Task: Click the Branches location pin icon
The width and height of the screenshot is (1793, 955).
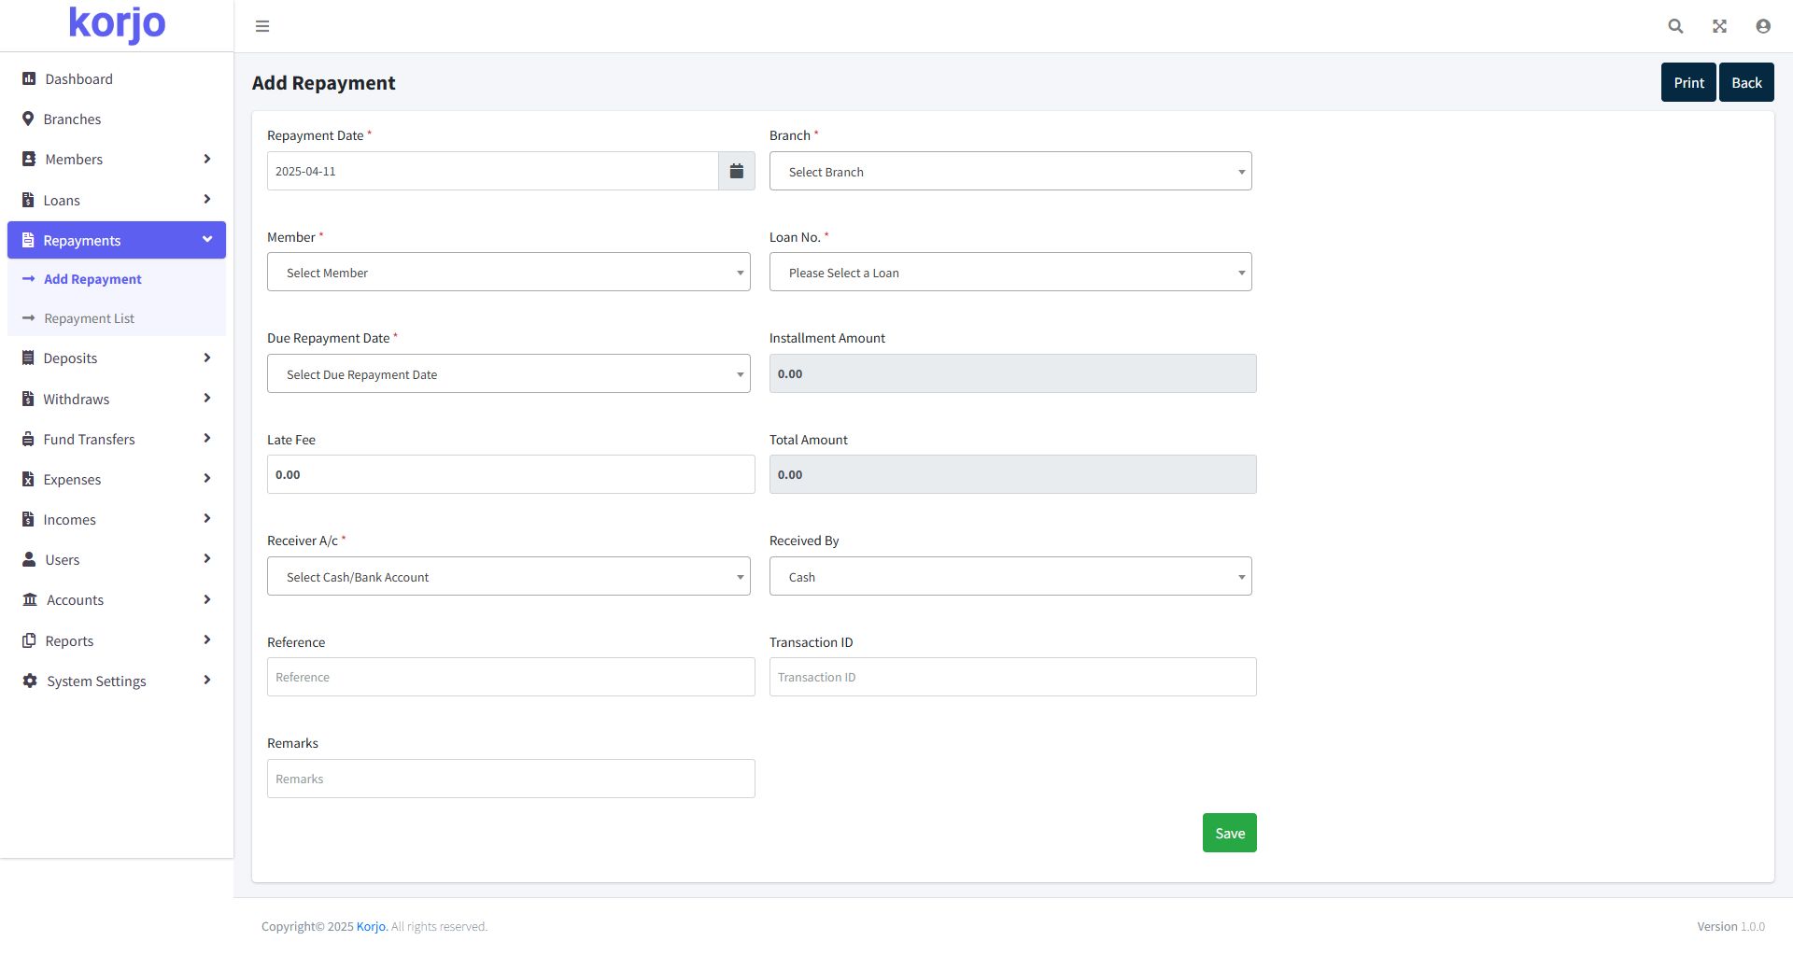Action: pyautogui.click(x=28, y=119)
